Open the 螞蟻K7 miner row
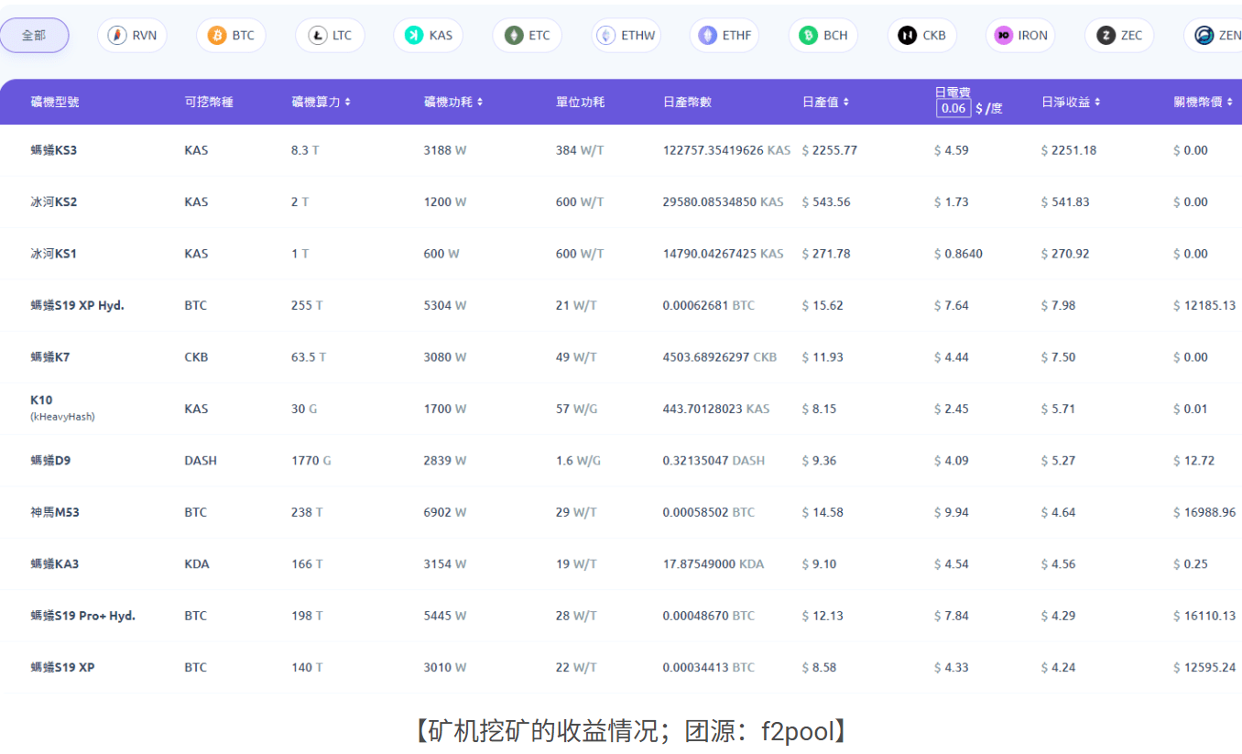1242x754 pixels. 621,357
